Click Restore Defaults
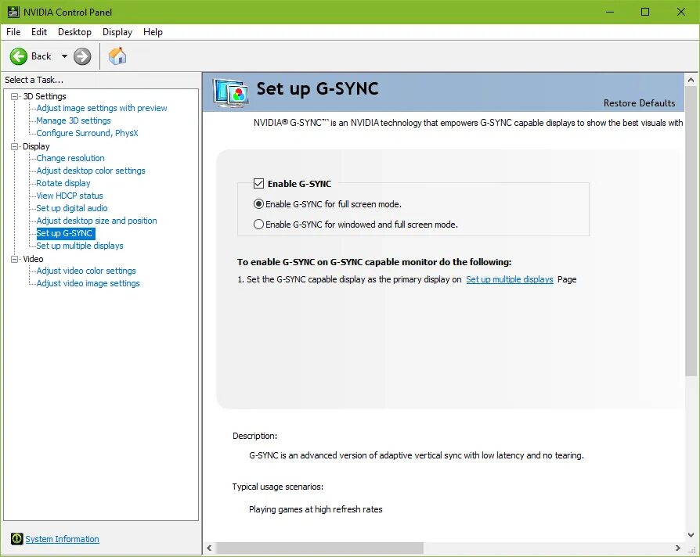 click(639, 103)
